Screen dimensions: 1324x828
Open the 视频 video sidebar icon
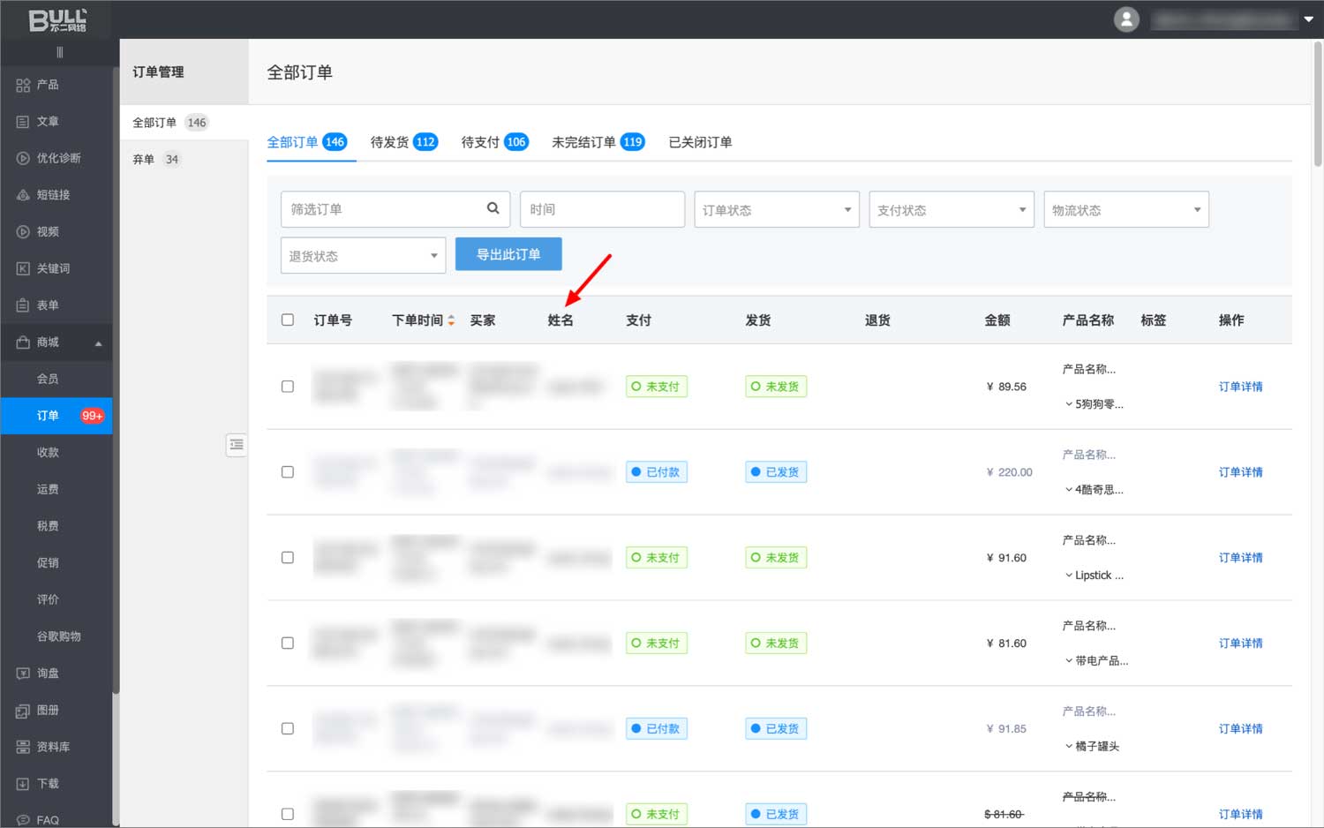point(23,232)
